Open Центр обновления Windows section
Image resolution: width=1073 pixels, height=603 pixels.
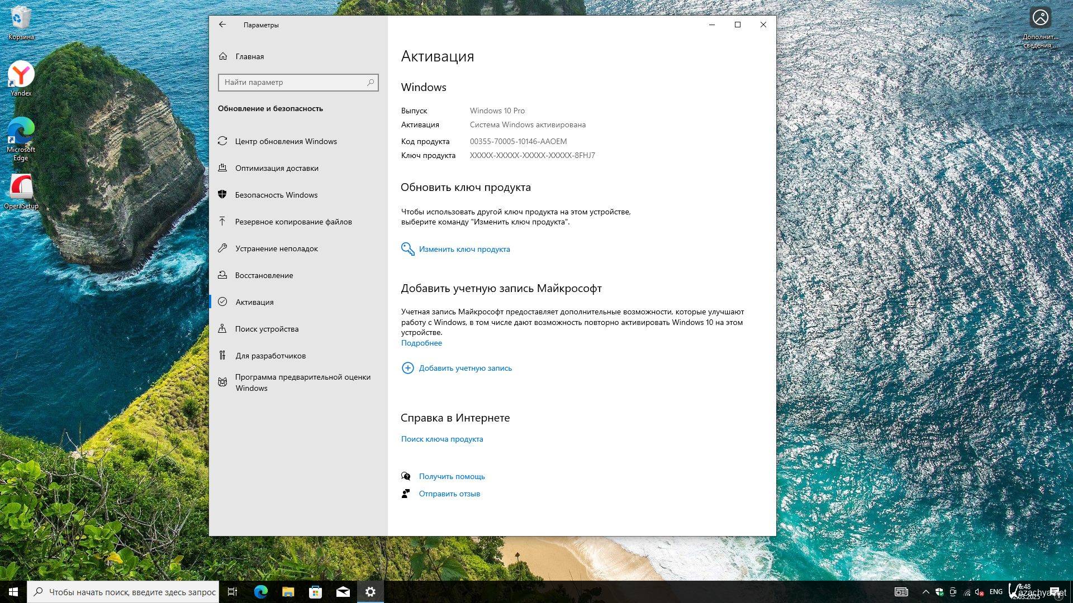pyautogui.click(x=286, y=141)
